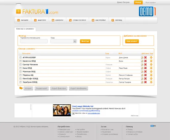The height and width of the screenshot is (140, 170).
Task: Check the ТераГрин ЕООД row checkbox
Action: (x=20, y=82)
